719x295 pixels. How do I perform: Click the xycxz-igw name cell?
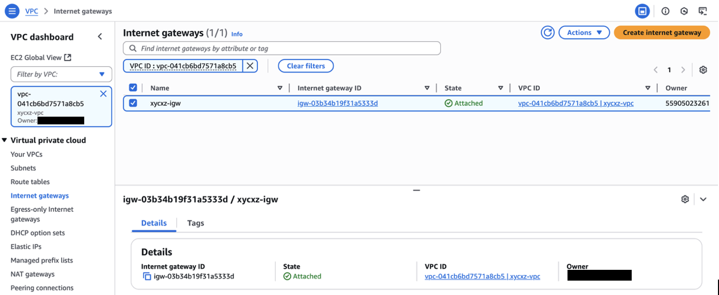click(165, 103)
